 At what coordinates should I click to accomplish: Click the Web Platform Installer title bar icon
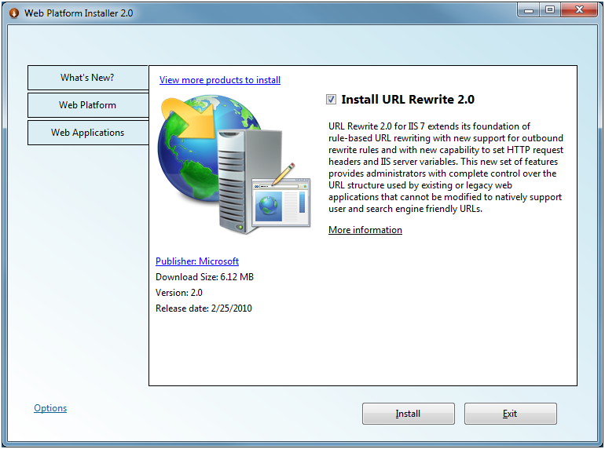coord(14,13)
